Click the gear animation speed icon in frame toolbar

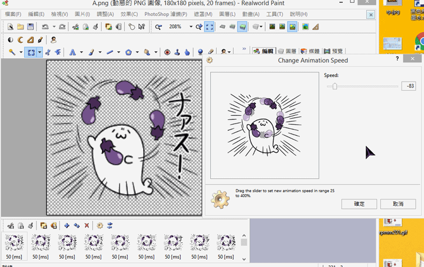[x=100, y=225]
